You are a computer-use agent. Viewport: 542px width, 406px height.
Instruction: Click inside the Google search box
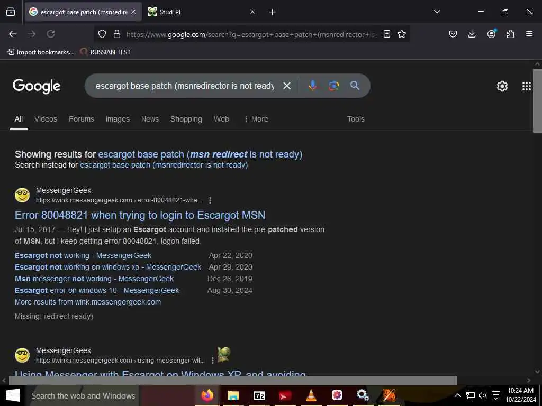(x=185, y=86)
